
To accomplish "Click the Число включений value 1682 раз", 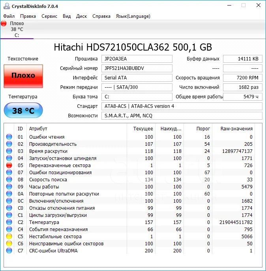I will (x=243, y=87).
